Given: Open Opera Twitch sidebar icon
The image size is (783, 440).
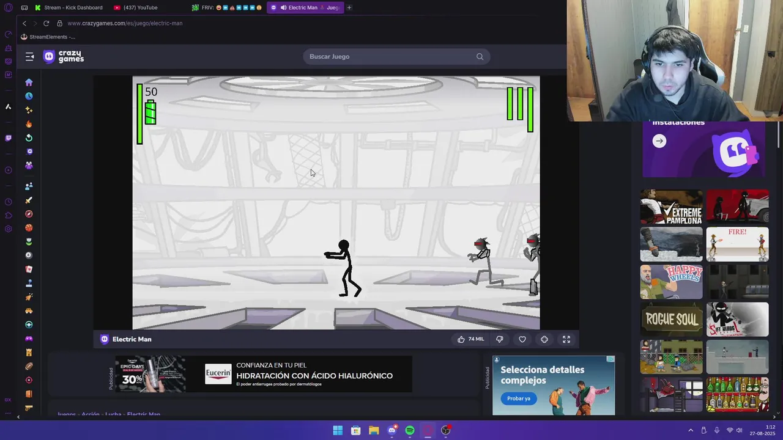Looking at the screenshot, I should (x=8, y=138).
